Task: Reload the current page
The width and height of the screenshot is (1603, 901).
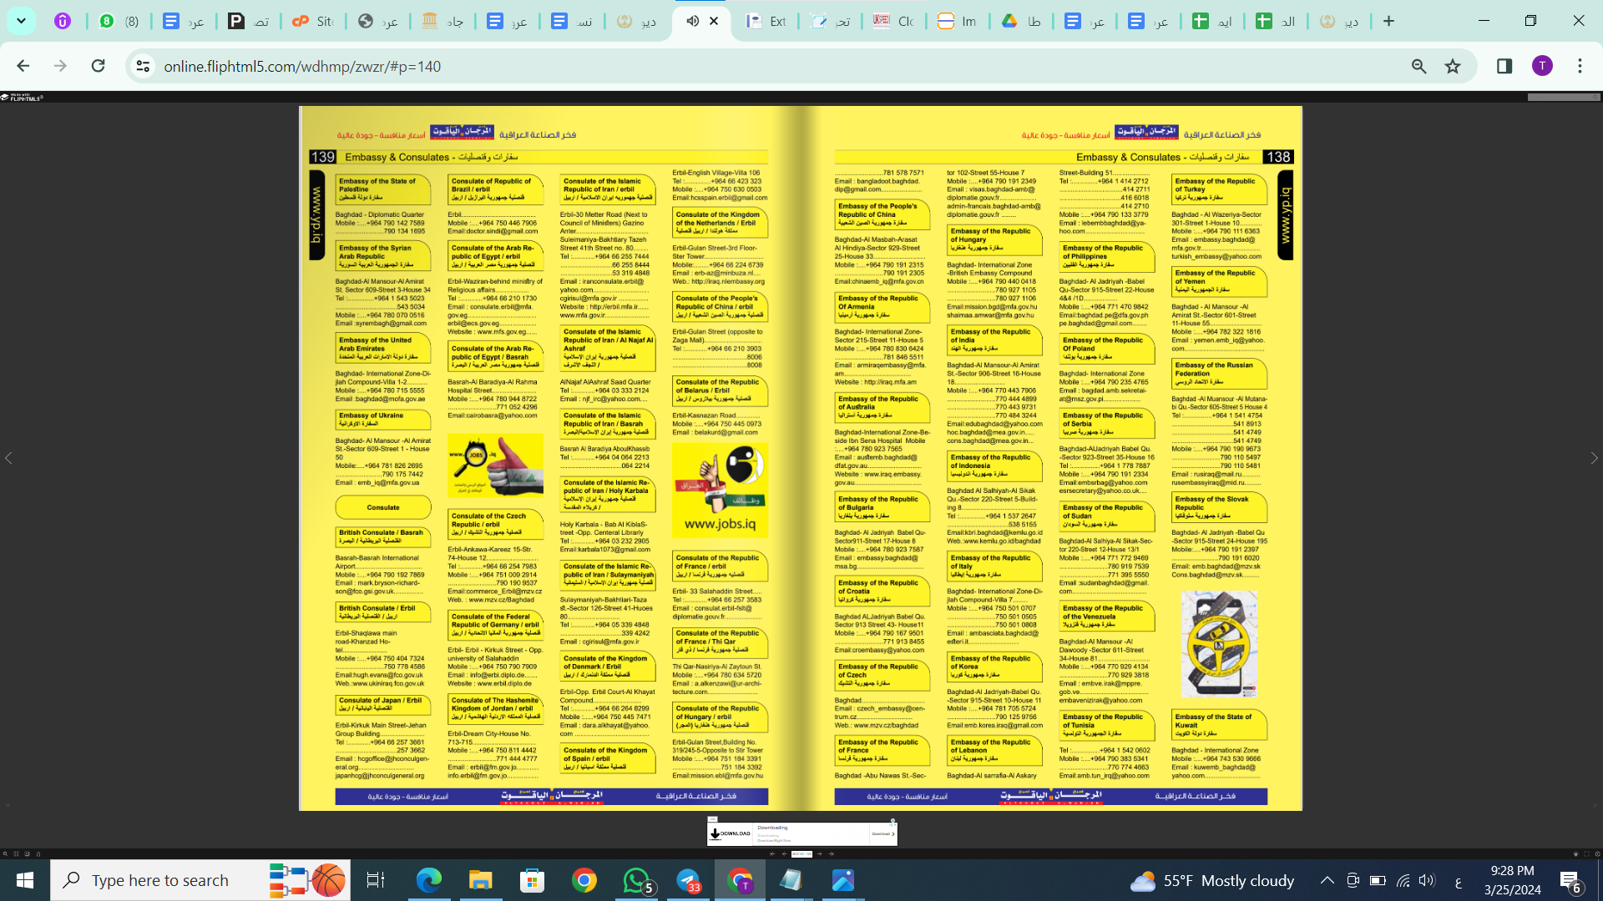Action: (99, 66)
